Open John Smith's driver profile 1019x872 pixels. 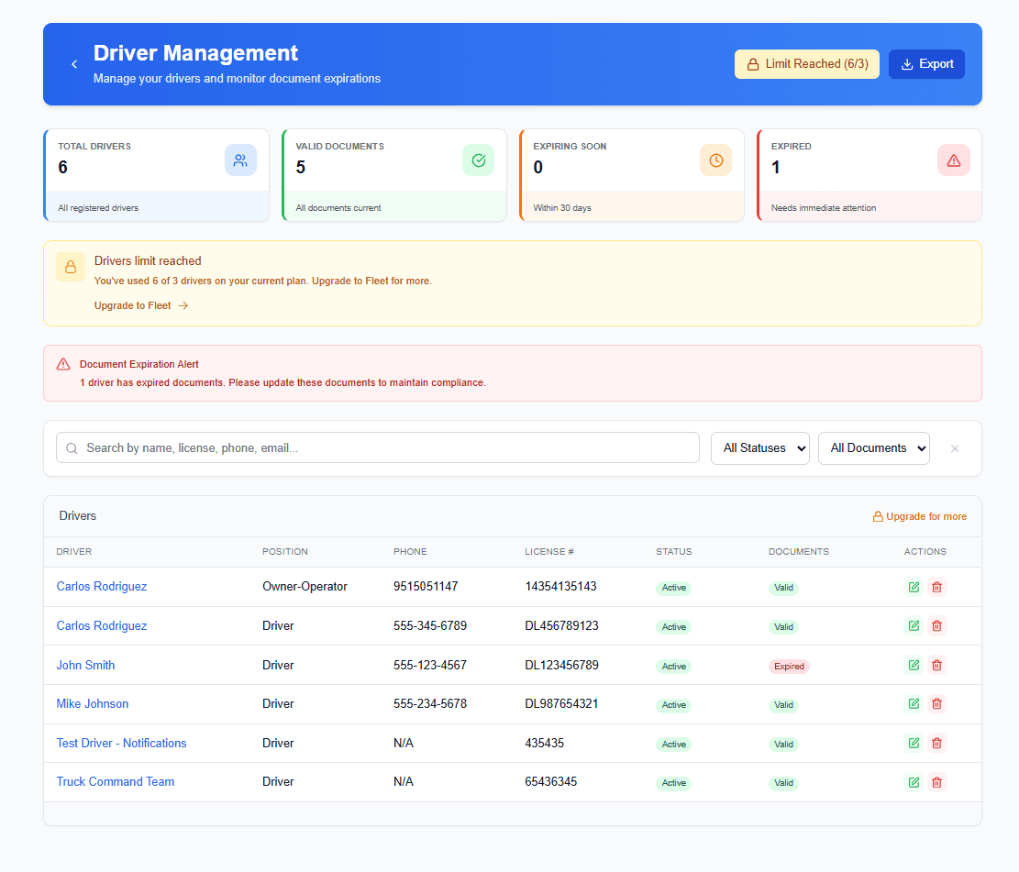point(85,665)
